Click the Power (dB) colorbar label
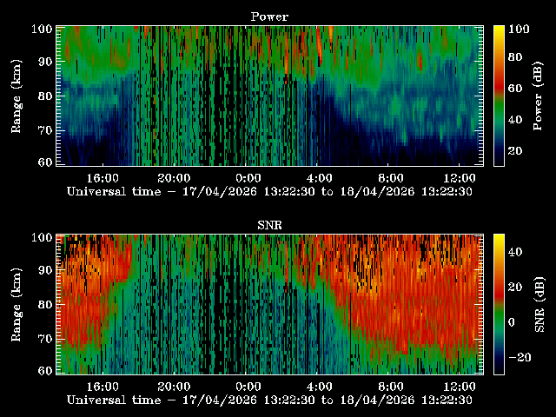Image resolution: width=556 pixels, height=417 pixels. pyautogui.click(x=539, y=96)
